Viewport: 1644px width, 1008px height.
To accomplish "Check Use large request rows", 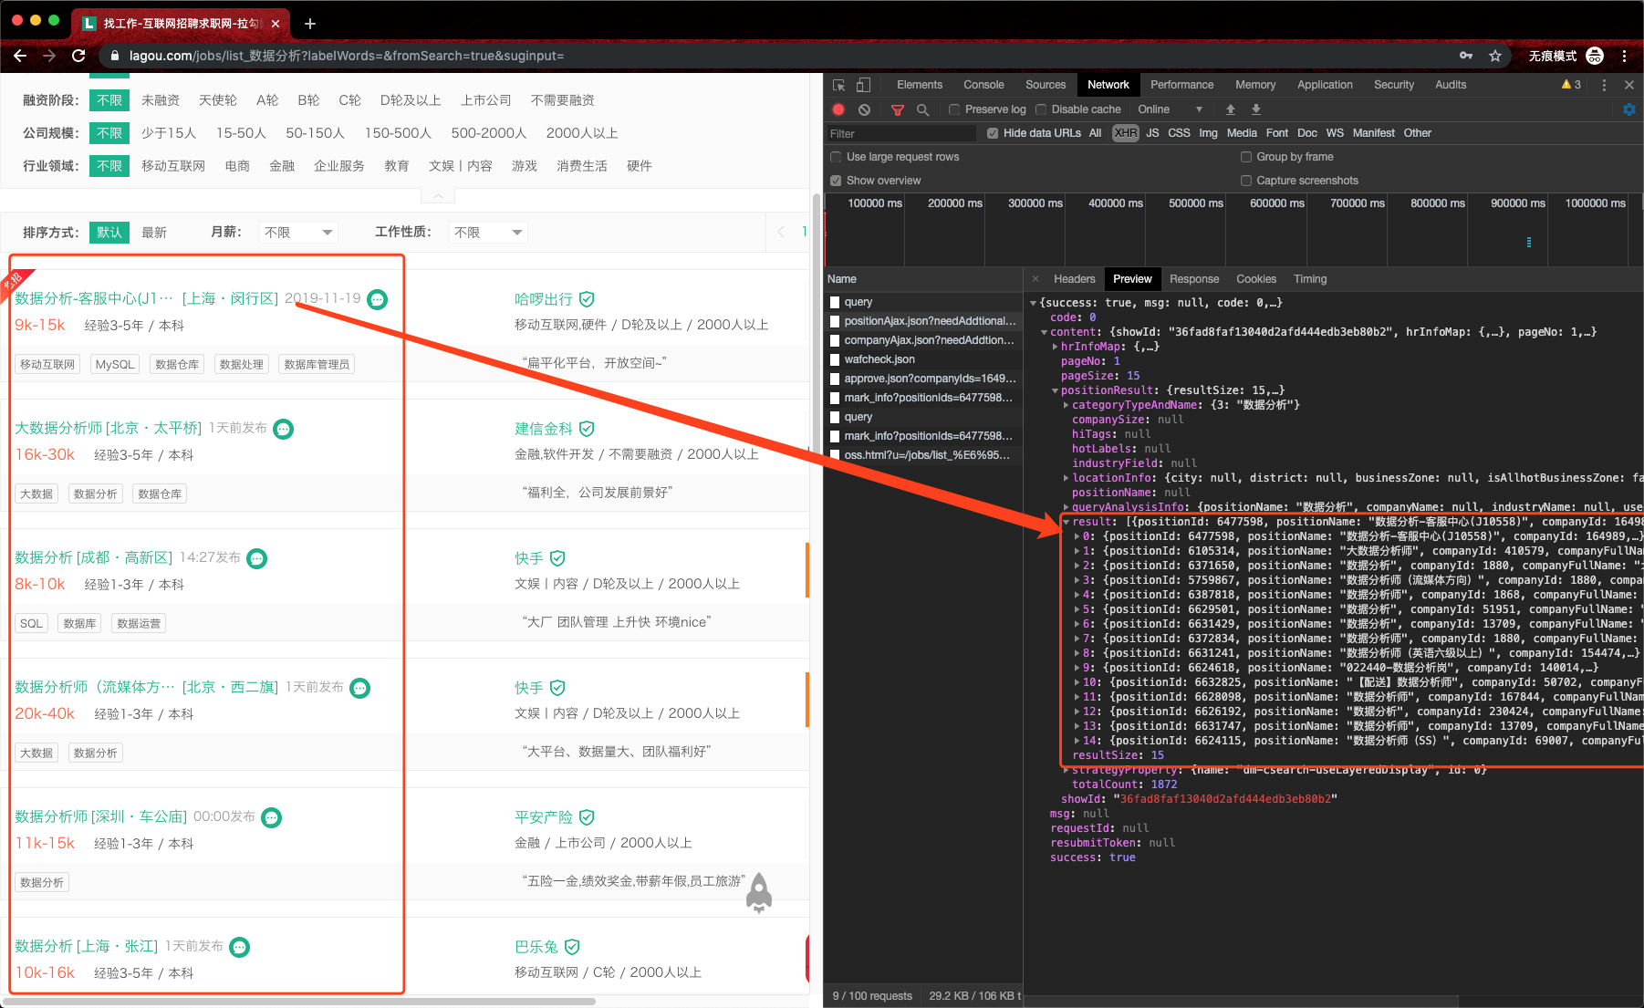I will click(836, 157).
